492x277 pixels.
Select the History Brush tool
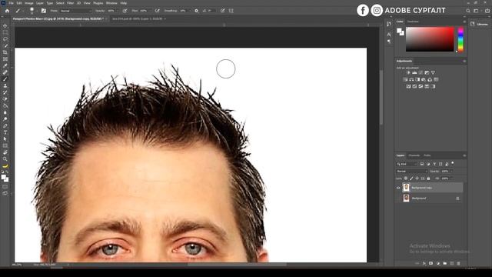point(5,92)
